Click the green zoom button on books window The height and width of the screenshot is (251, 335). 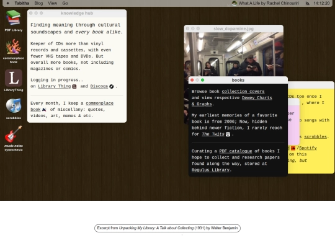point(202,80)
